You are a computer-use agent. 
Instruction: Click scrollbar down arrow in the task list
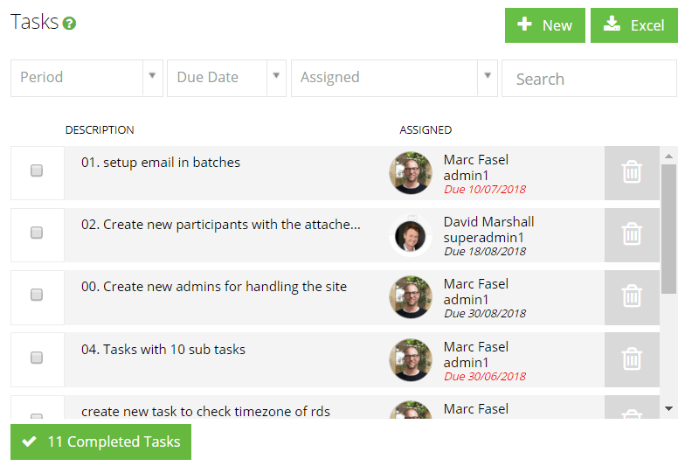[x=668, y=409]
